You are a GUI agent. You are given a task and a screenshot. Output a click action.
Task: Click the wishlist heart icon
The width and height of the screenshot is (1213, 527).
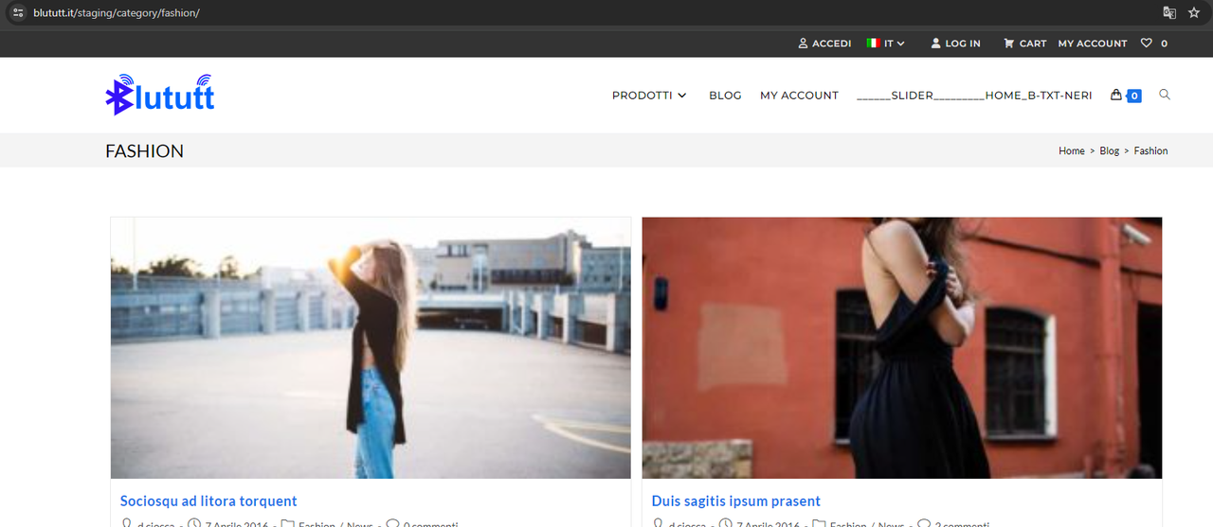(1146, 44)
